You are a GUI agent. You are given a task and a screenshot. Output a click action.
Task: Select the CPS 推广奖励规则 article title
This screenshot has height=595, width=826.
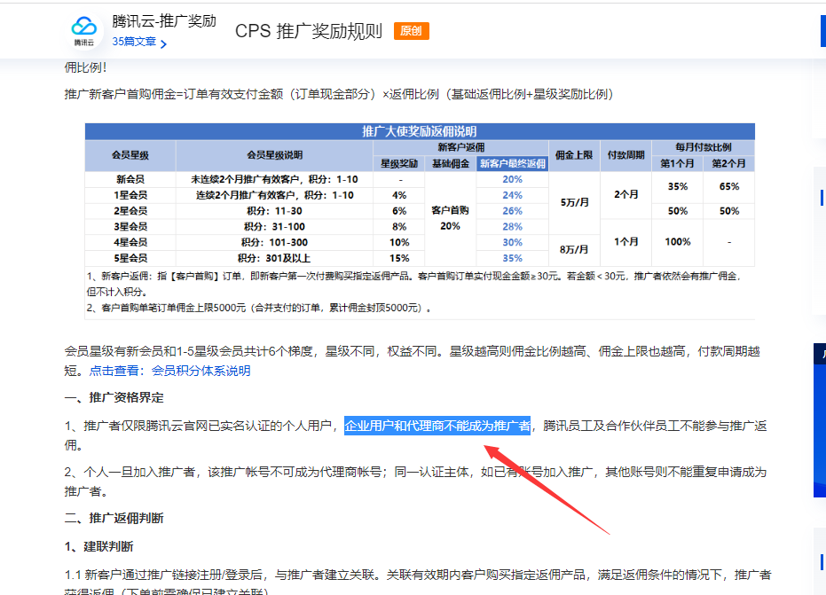coord(308,30)
